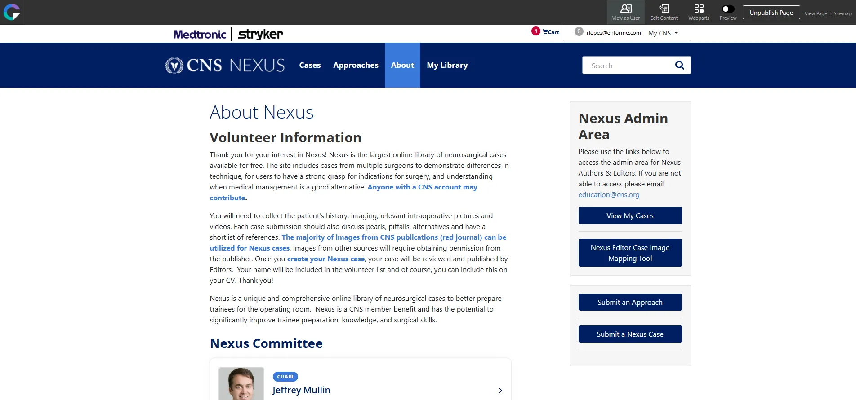Open View as User mode
The height and width of the screenshot is (400, 856).
[626, 13]
